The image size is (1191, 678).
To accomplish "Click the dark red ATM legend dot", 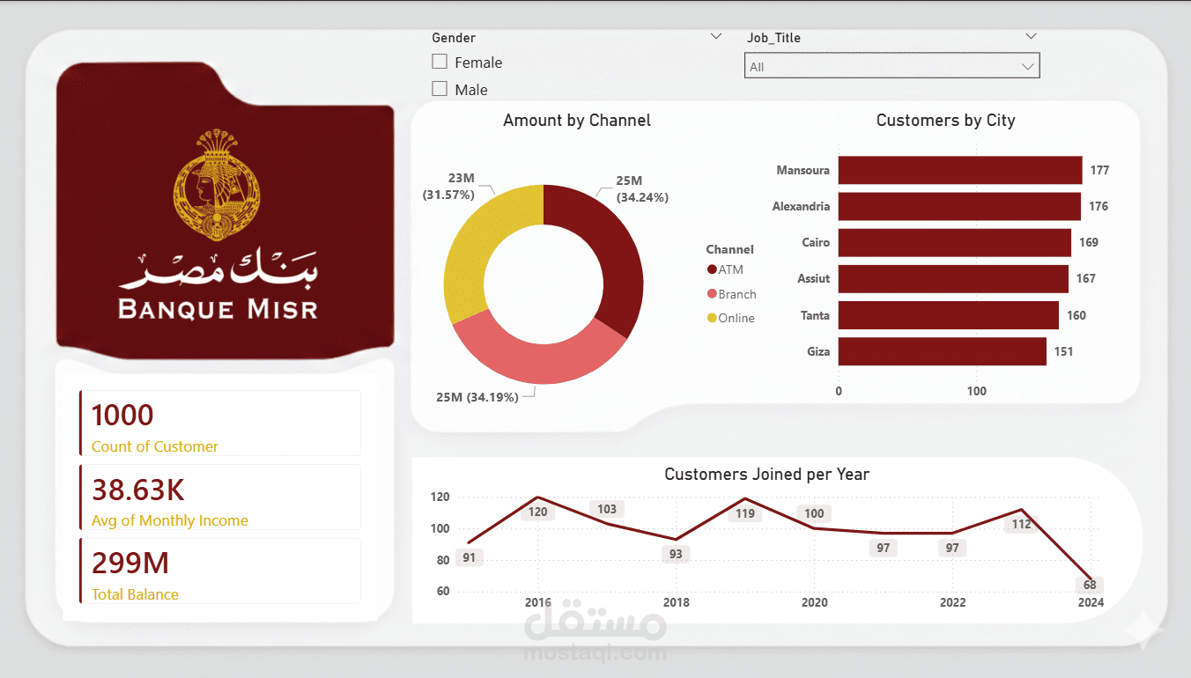I will tap(712, 269).
